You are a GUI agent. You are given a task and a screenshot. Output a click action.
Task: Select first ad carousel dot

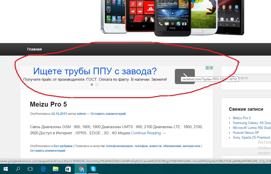point(92,85)
